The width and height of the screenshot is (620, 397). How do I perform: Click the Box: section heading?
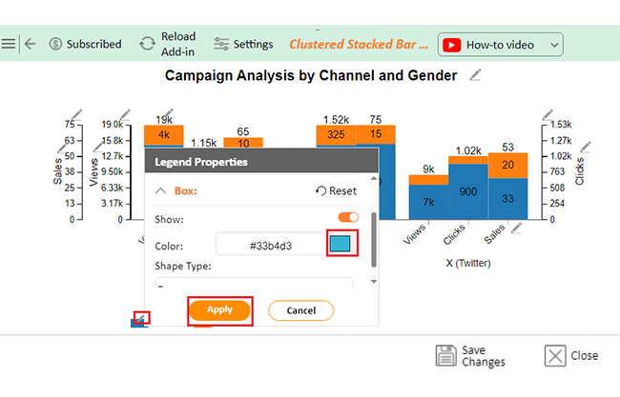point(185,191)
